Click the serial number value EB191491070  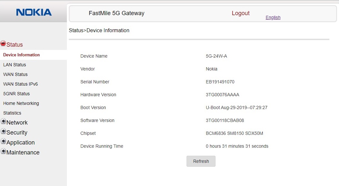pyautogui.click(x=220, y=82)
